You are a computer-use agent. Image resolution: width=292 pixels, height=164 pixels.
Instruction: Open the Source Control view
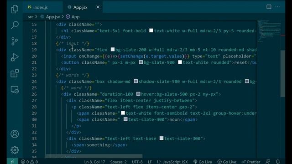coord(15,41)
